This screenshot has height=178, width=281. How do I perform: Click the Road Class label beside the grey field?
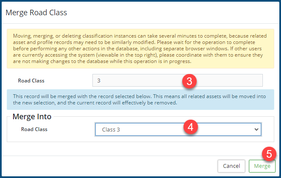pos(31,80)
